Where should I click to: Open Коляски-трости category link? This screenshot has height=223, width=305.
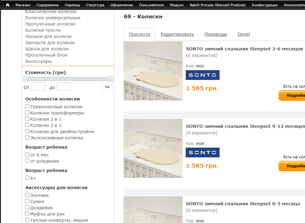click(43, 30)
